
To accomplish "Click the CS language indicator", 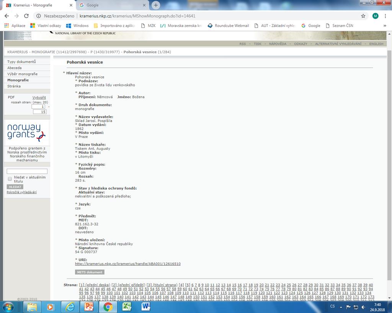I will pyautogui.click(x=333, y=306).
